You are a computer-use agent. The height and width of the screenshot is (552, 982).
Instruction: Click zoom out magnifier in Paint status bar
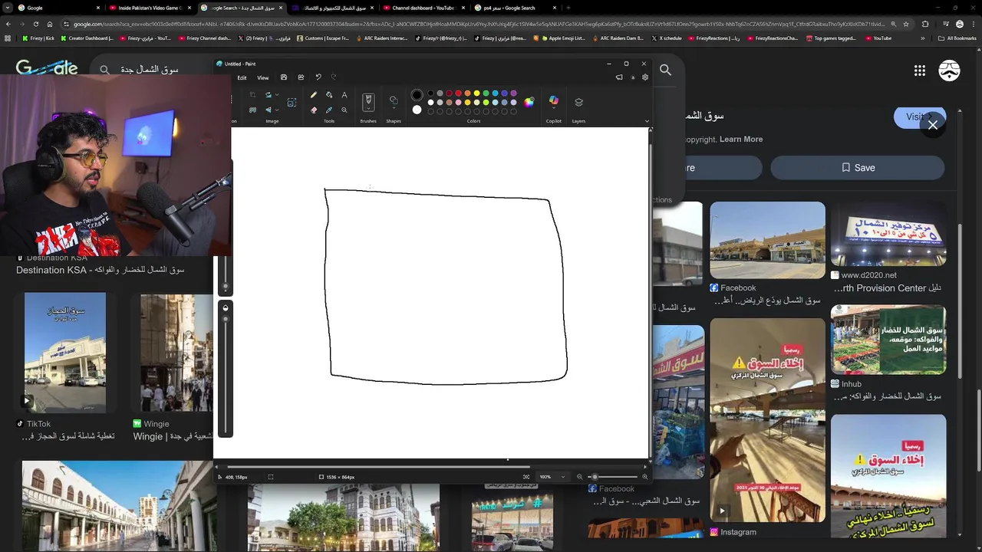579,477
